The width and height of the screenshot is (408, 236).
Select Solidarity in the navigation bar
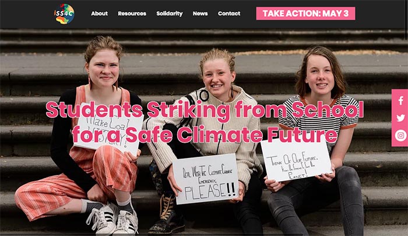click(170, 13)
